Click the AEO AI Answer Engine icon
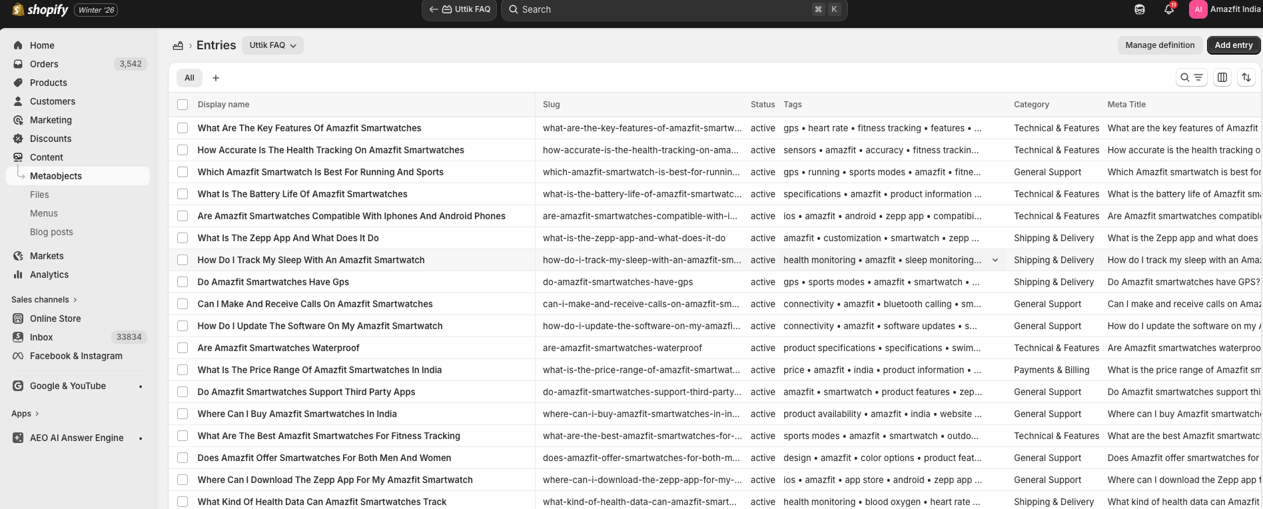 [18, 438]
